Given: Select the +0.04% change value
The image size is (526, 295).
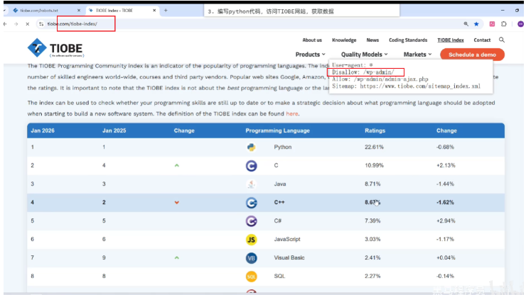Looking at the screenshot, I should point(446,257).
